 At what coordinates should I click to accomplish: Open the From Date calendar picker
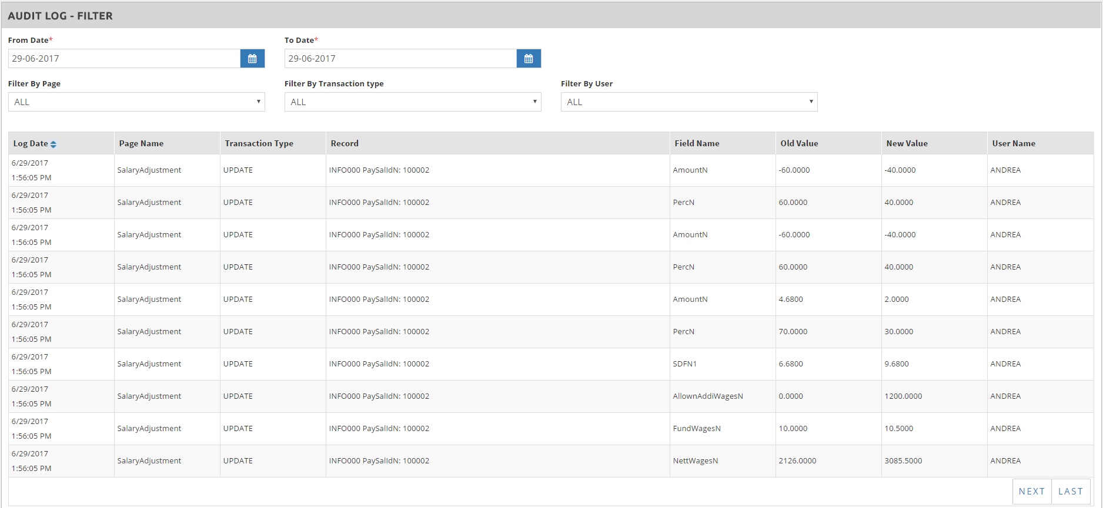click(252, 59)
